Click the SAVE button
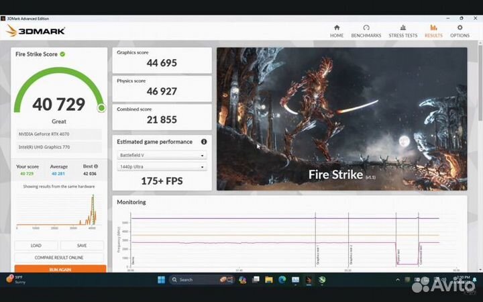 (x=82, y=246)
